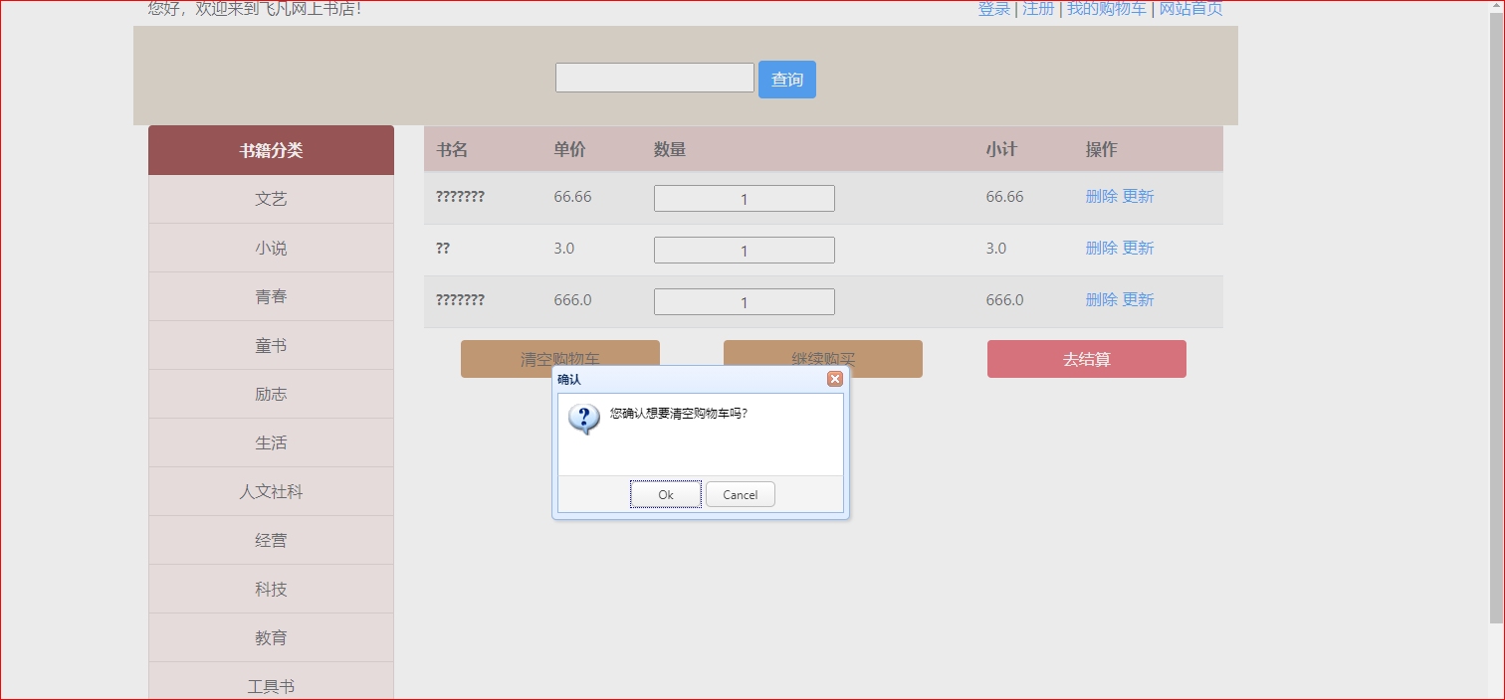Open the 登录 login link
The height and width of the screenshot is (700, 1505).
994,9
